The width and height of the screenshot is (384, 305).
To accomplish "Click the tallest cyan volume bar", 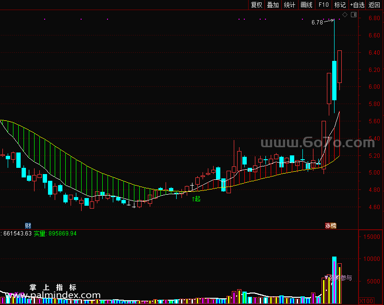I will [334, 280].
